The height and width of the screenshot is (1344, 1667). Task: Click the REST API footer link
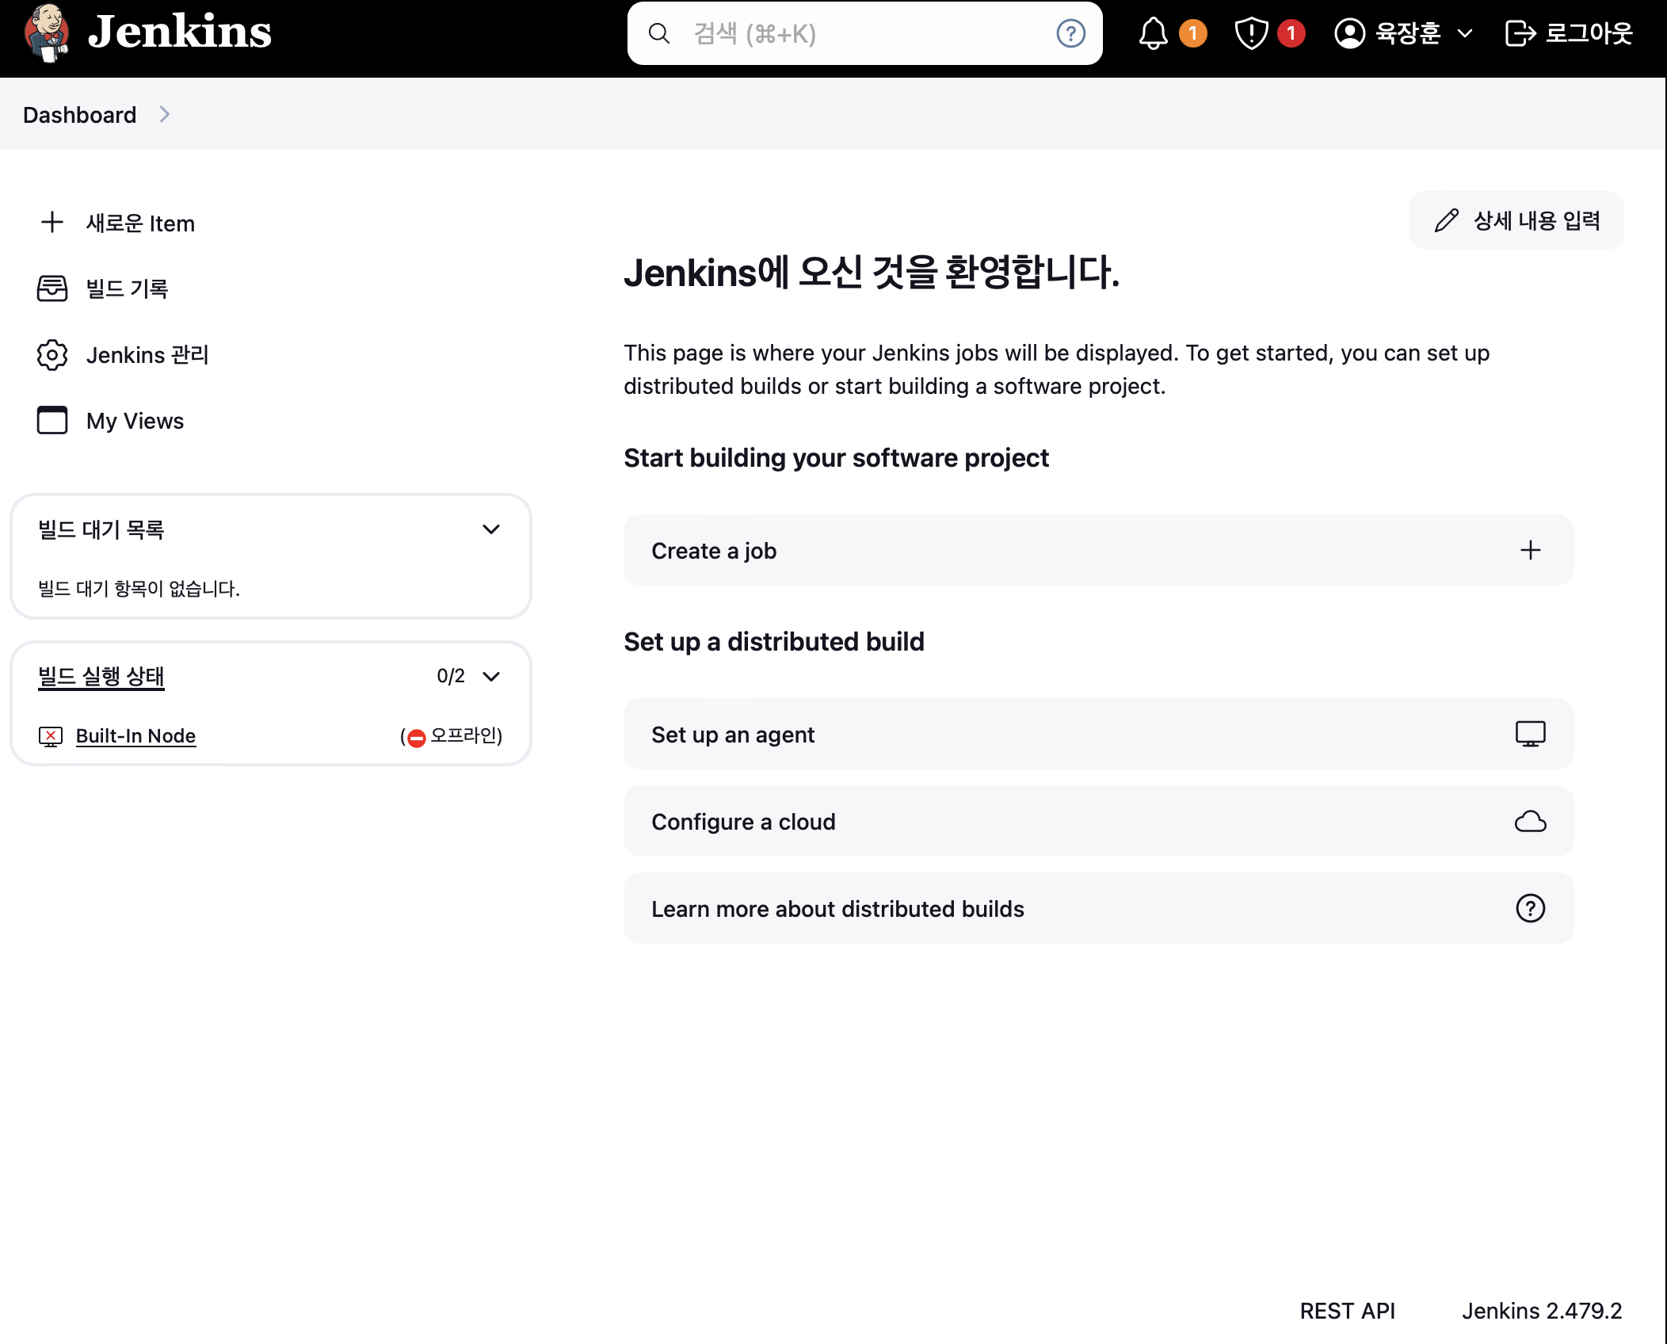(x=1347, y=1311)
